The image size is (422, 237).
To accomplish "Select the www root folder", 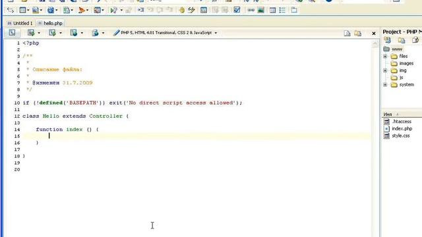I will coord(397,49).
